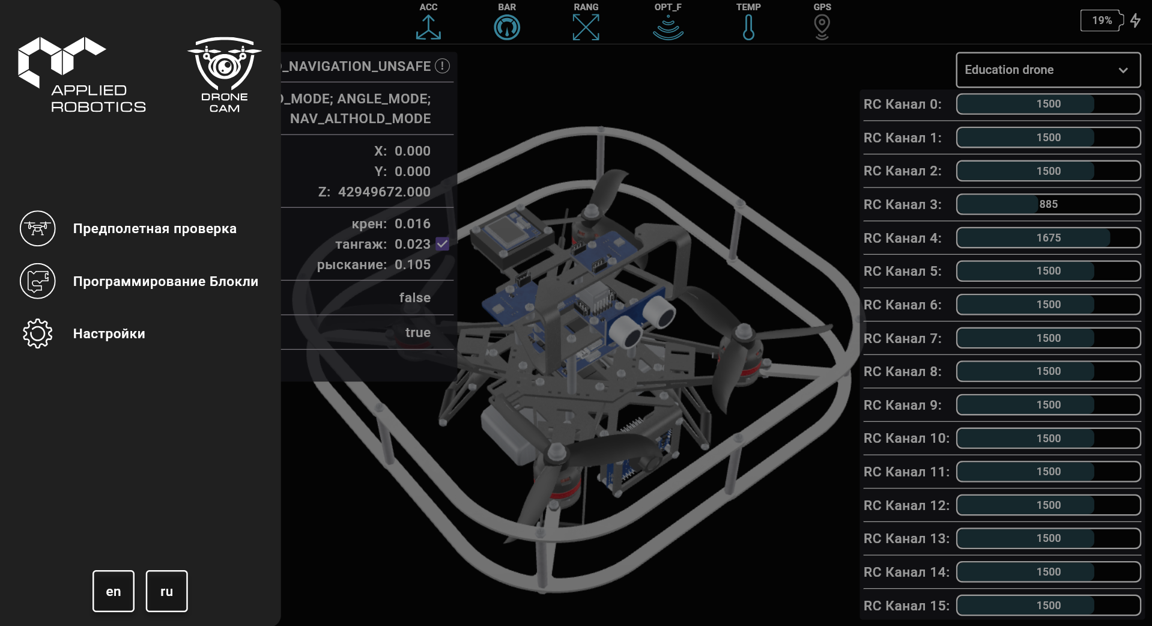
Task: Click the battery 19% indicator
Action: [x=1102, y=20]
